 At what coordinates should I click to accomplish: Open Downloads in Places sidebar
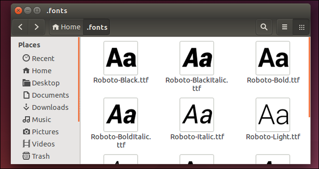[x=50, y=107]
